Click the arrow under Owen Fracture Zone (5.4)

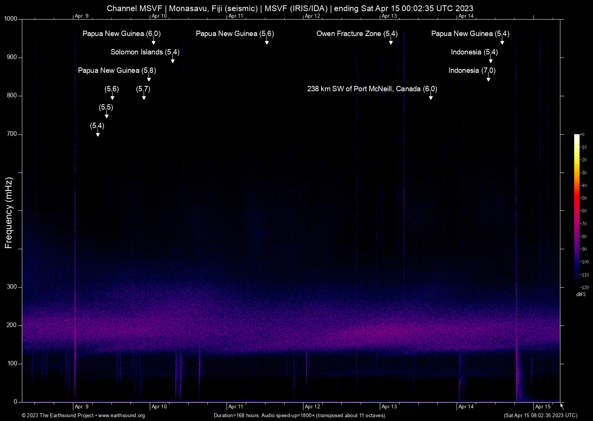point(391,41)
